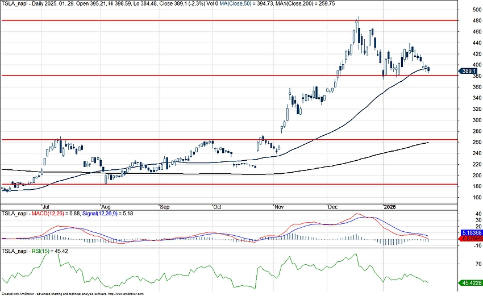The height and width of the screenshot is (296, 483).
Task: Click the 260 price axis label
Action: (477, 142)
